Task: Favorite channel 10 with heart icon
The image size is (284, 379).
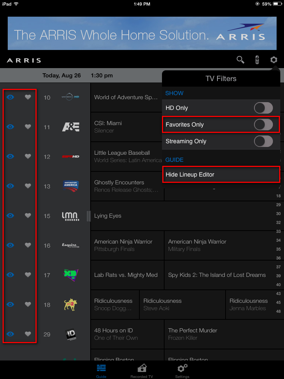Action: 28,97
